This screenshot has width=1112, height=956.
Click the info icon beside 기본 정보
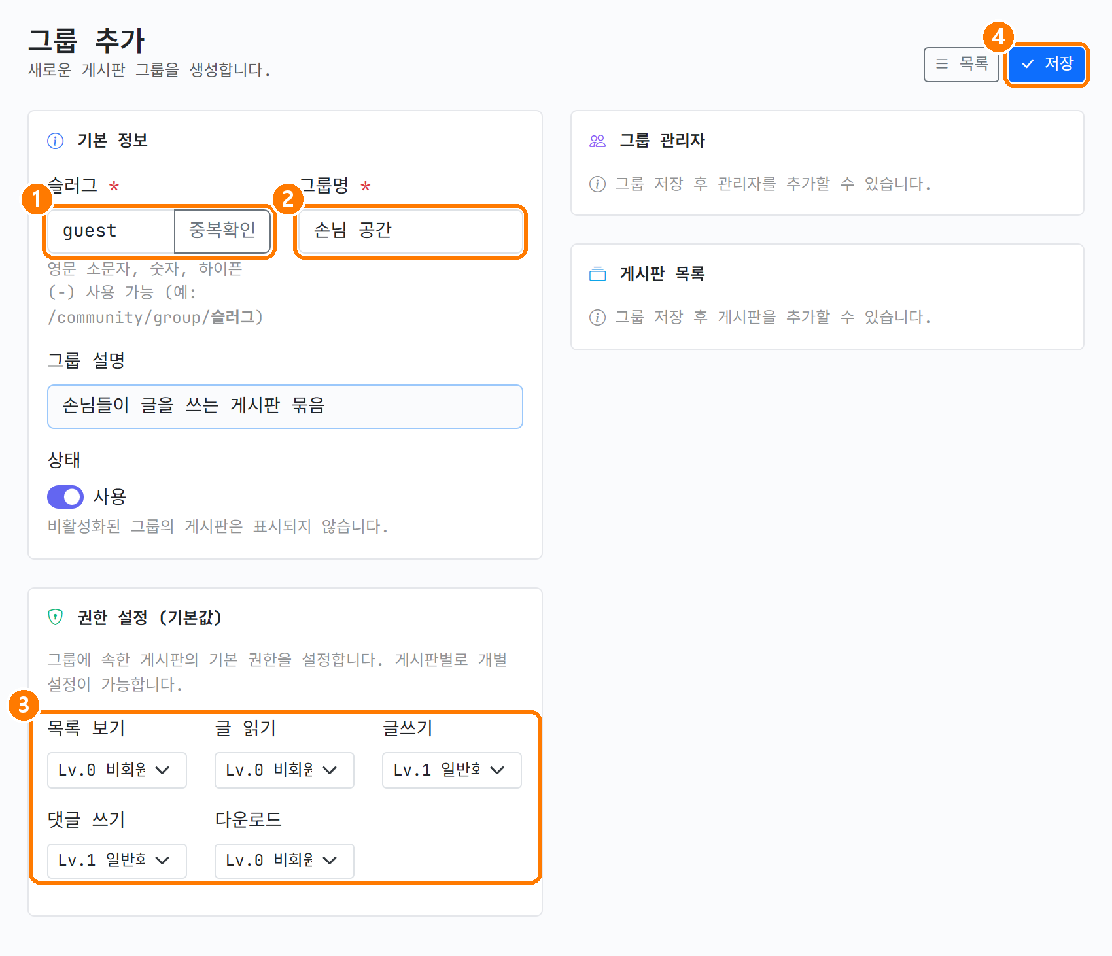click(x=56, y=141)
